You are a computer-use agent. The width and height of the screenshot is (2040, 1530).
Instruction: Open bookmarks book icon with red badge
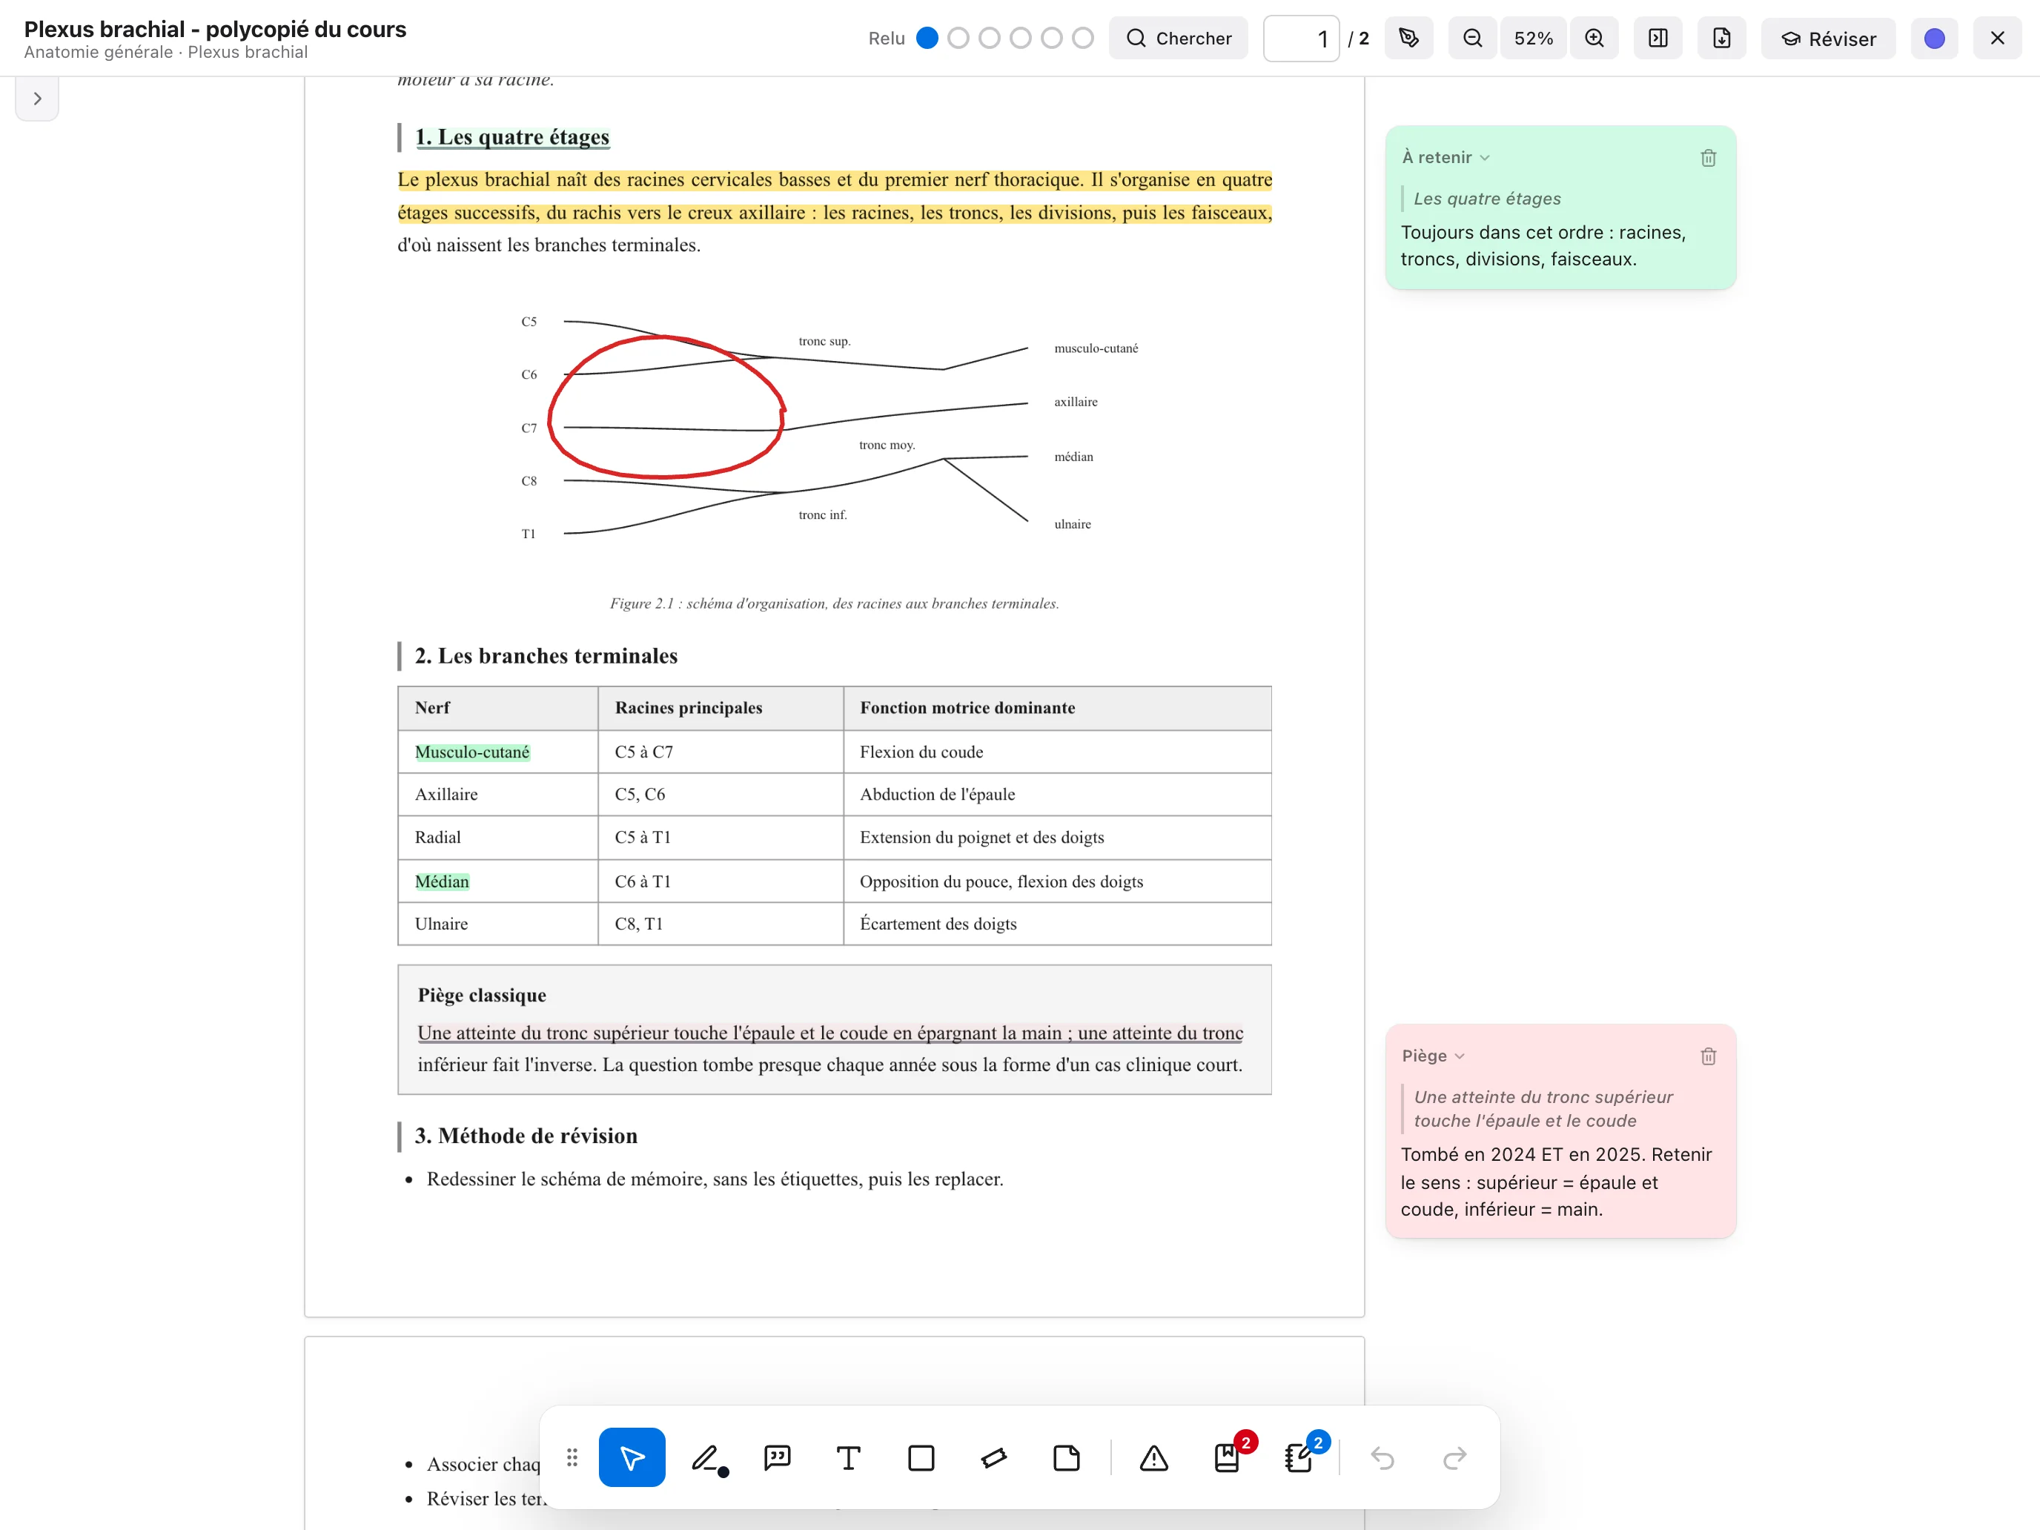coord(1228,1457)
